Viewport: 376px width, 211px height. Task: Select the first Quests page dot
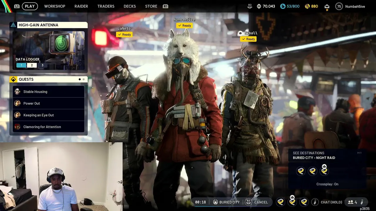(80, 79)
